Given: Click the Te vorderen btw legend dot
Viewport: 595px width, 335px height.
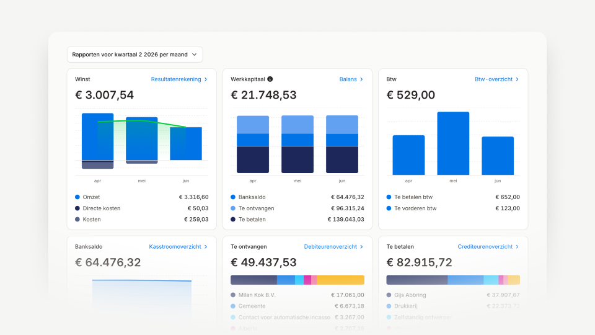Looking at the screenshot, I should (x=389, y=208).
